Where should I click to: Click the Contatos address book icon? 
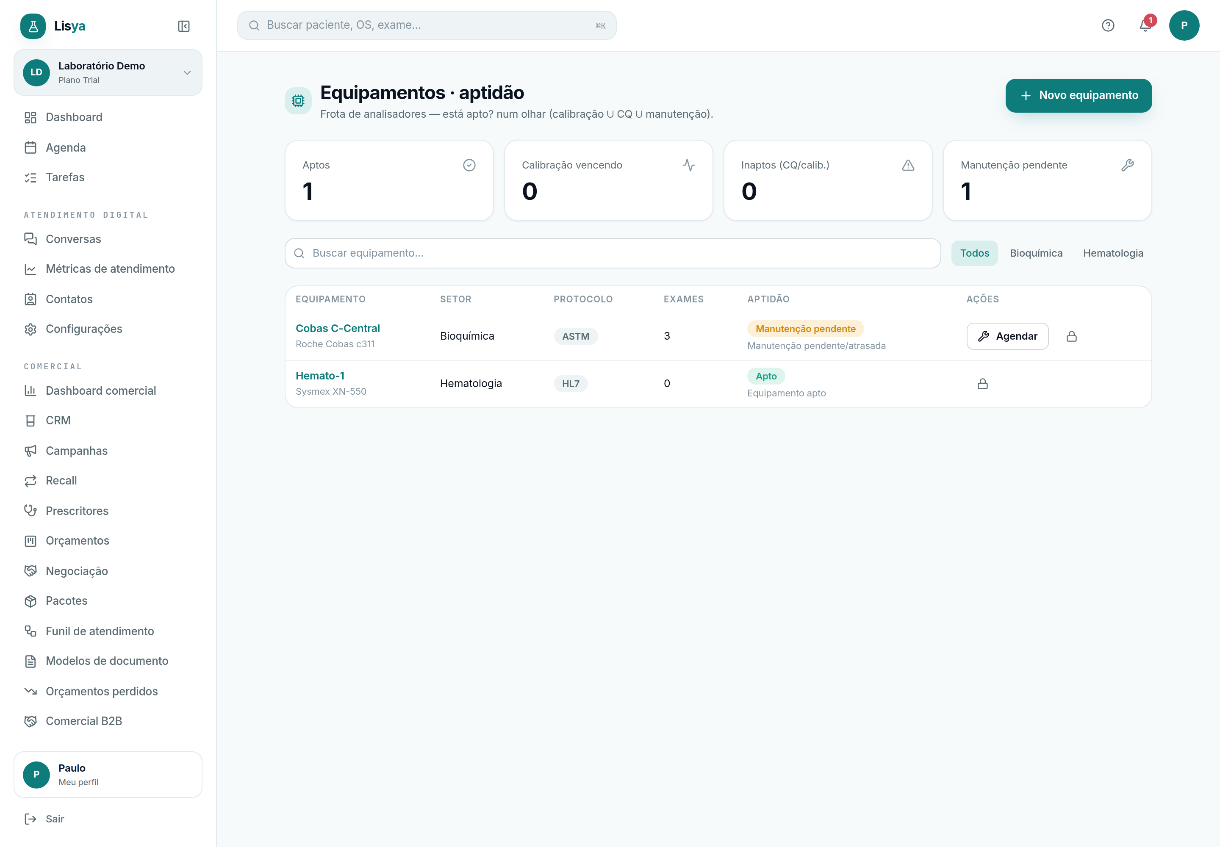pyautogui.click(x=30, y=299)
